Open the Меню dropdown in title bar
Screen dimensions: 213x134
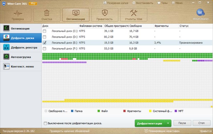[177, 3]
